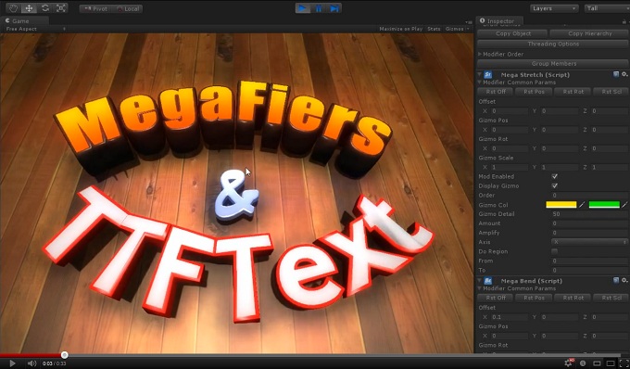Mute the video volume icon
The height and width of the screenshot is (369, 630).
(31, 363)
